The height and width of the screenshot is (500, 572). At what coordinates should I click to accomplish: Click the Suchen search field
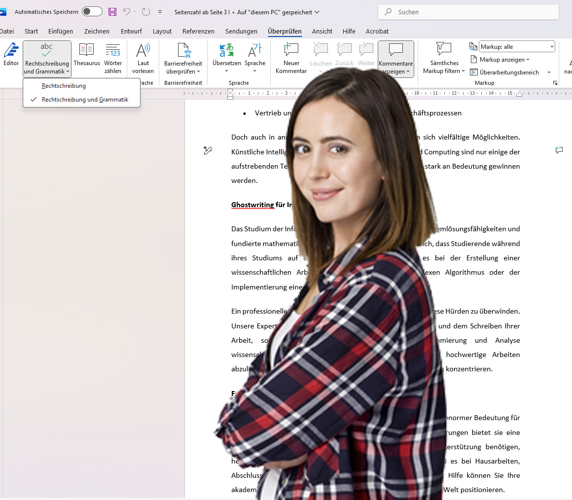point(468,12)
